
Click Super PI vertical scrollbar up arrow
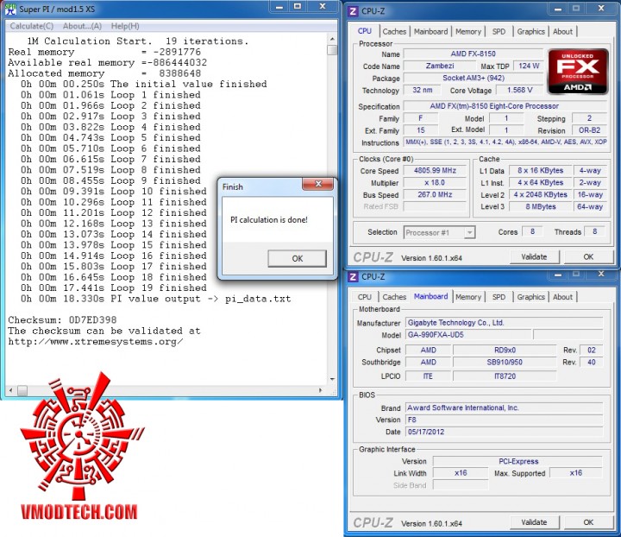[332, 39]
